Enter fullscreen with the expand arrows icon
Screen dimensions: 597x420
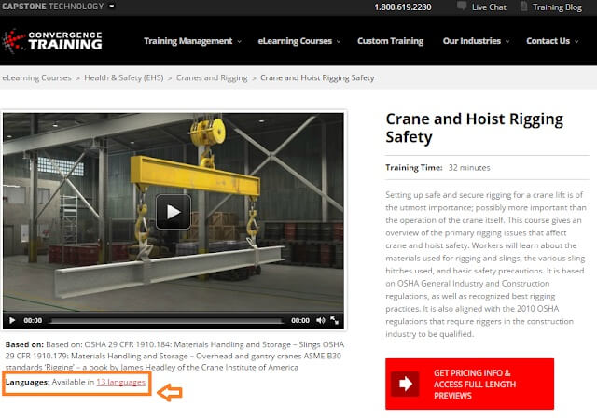(x=334, y=320)
